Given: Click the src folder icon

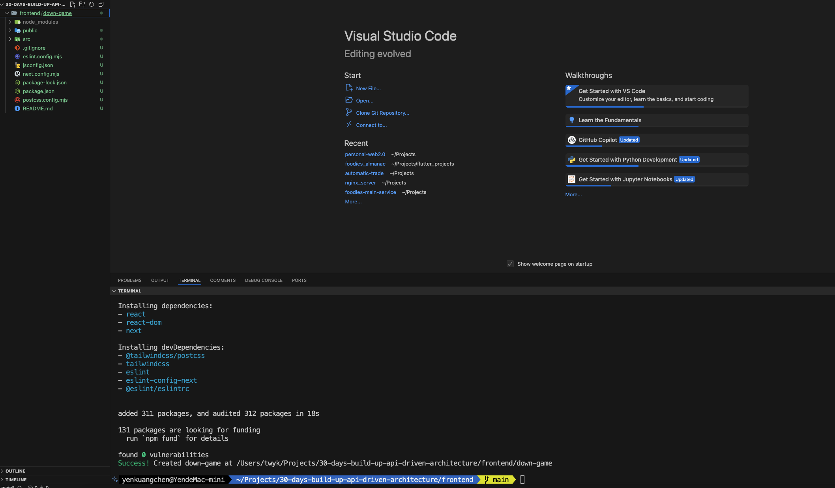Looking at the screenshot, I should (x=17, y=39).
